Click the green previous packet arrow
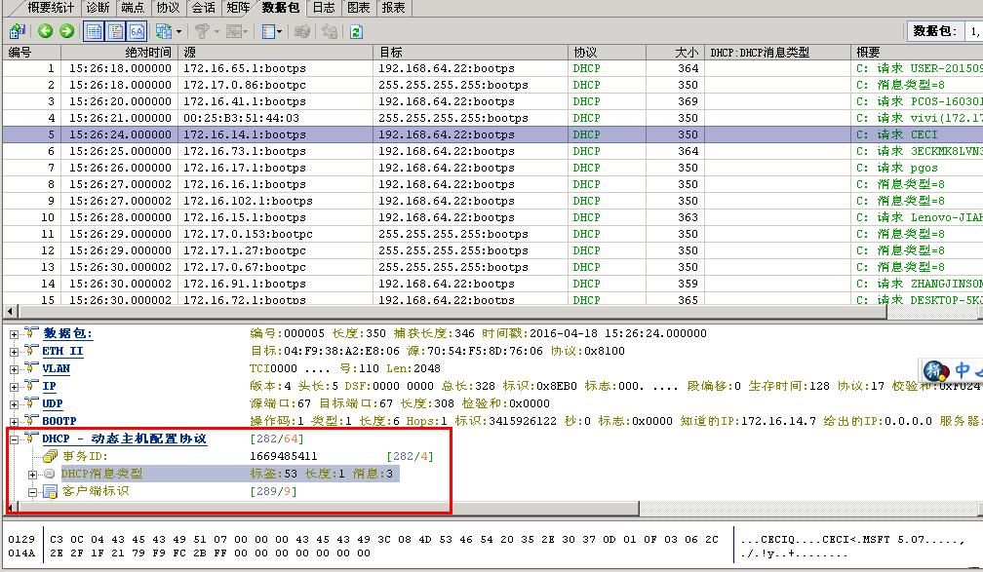The image size is (983, 572). [x=45, y=31]
